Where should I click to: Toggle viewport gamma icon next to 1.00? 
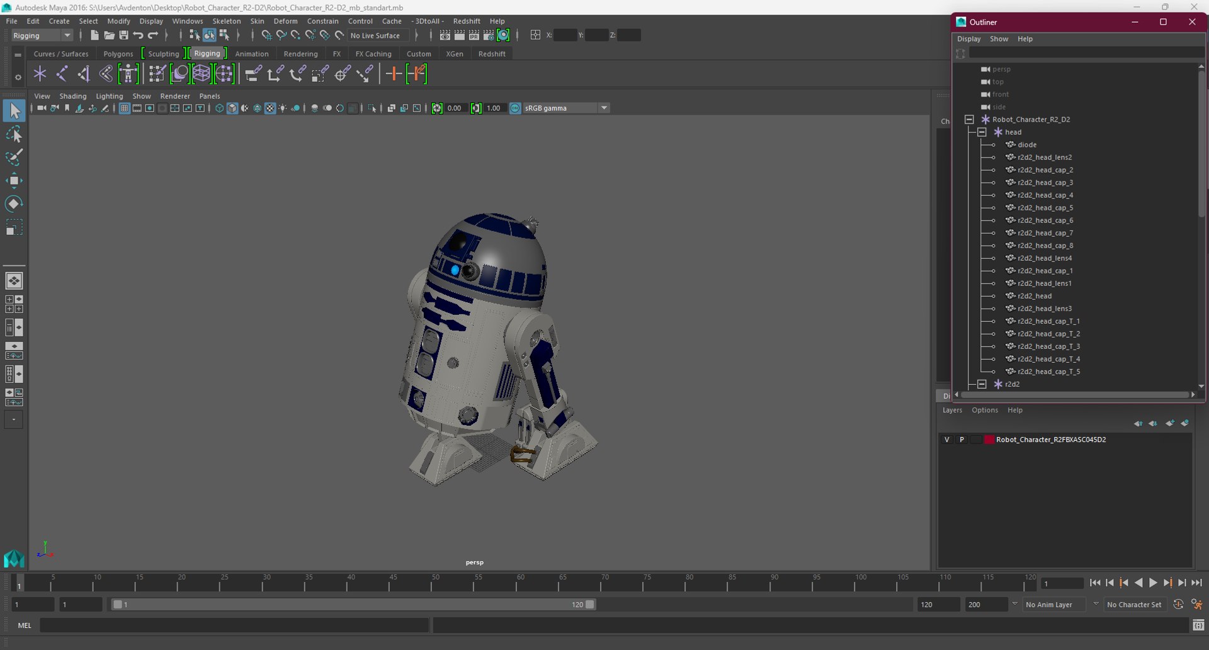(x=476, y=108)
